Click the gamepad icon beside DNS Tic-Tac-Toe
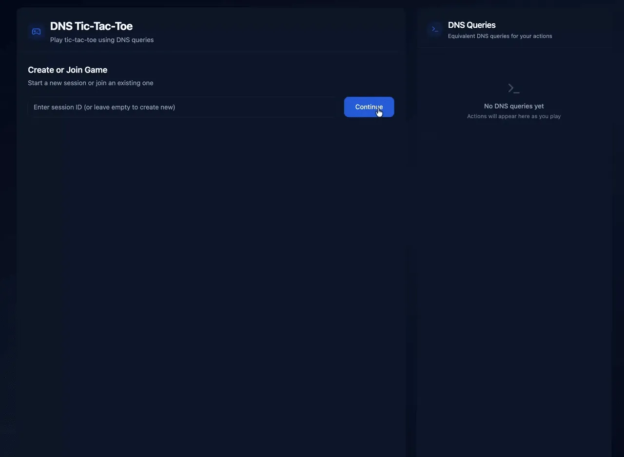 coord(37,32)
